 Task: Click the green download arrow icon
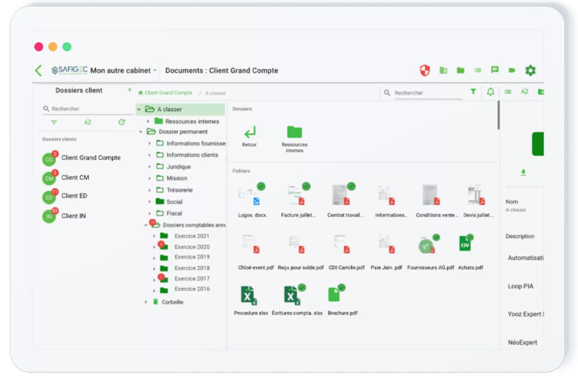coord(523,173)
